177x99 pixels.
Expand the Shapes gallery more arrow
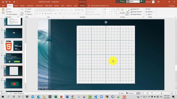click(118, 14)
